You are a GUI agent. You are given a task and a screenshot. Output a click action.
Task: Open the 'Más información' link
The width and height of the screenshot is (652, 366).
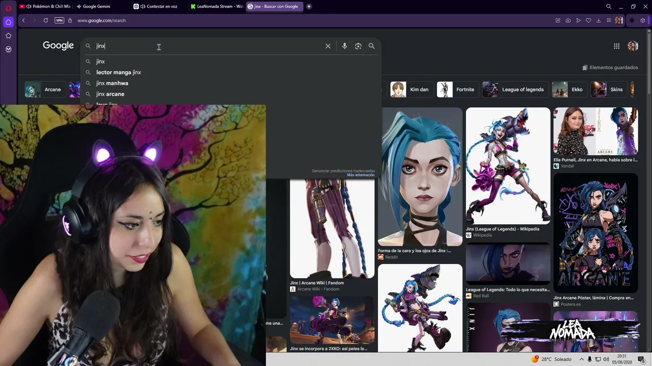pyautogui.click(x=361, y=175)
